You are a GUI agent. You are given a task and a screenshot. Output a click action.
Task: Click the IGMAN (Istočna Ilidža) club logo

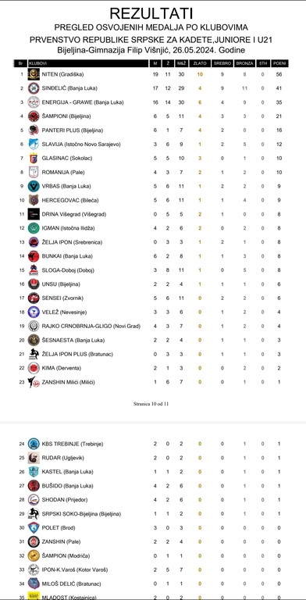point(34,228)
